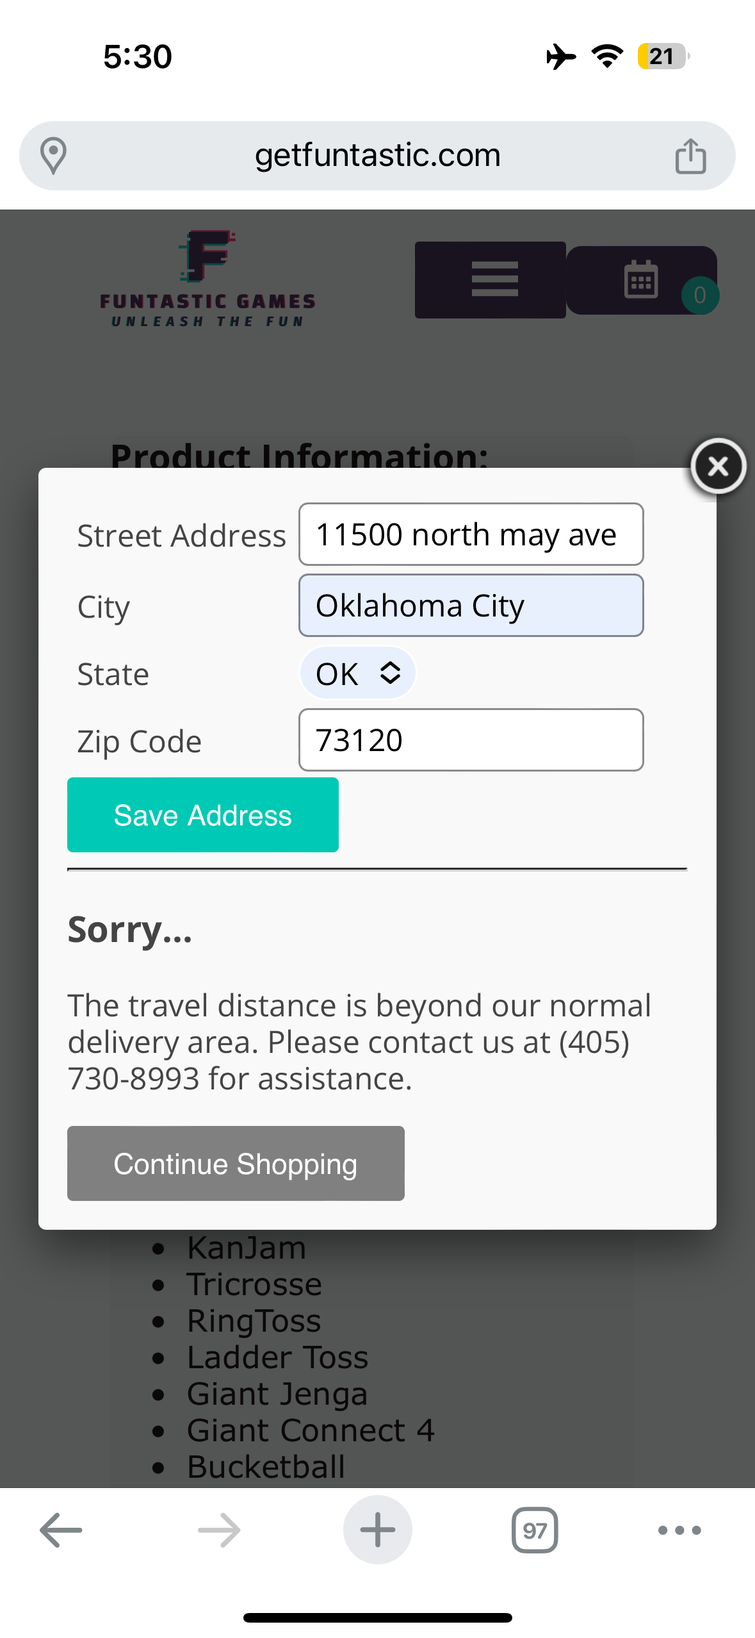The height and width of the screenshot is (1638, 755).
Task: Edit the Zip Code field
Action: point(471,740)
